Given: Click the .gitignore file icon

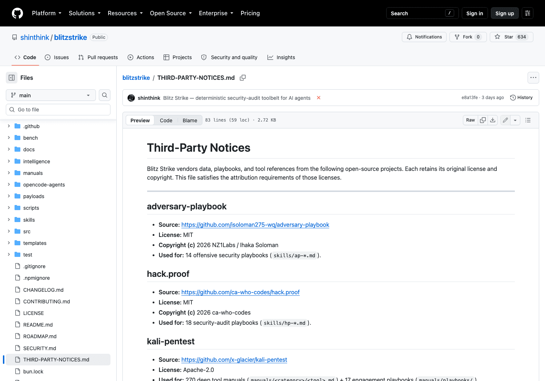Looking at the screenshot, I should [17, 266].
